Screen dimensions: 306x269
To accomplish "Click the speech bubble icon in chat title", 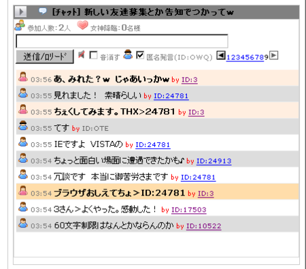I will [43, 11].
